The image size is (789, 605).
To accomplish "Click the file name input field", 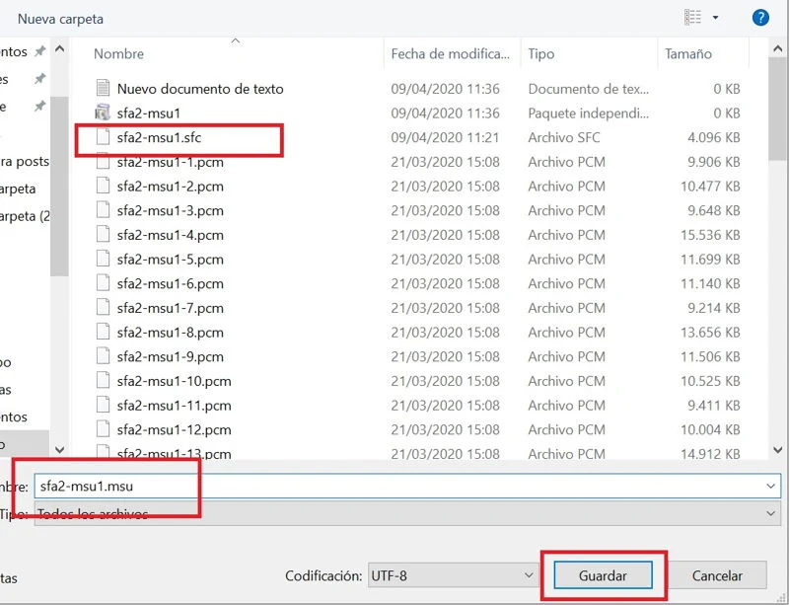I will click(394, 487).
